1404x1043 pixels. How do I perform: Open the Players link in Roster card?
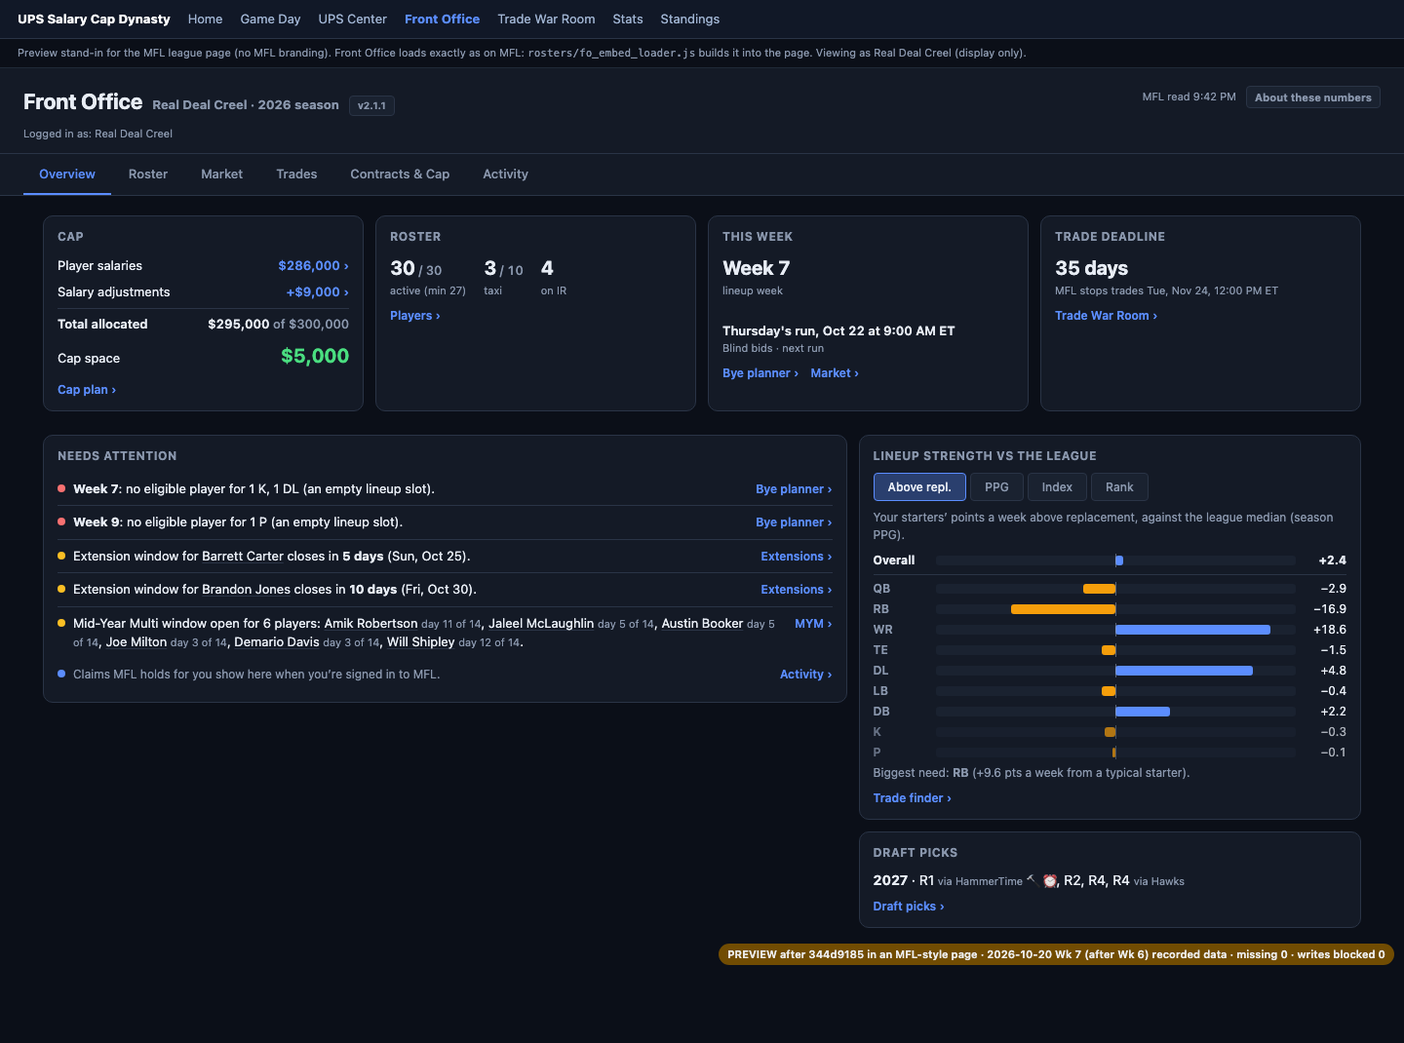[x=415, y=316]
